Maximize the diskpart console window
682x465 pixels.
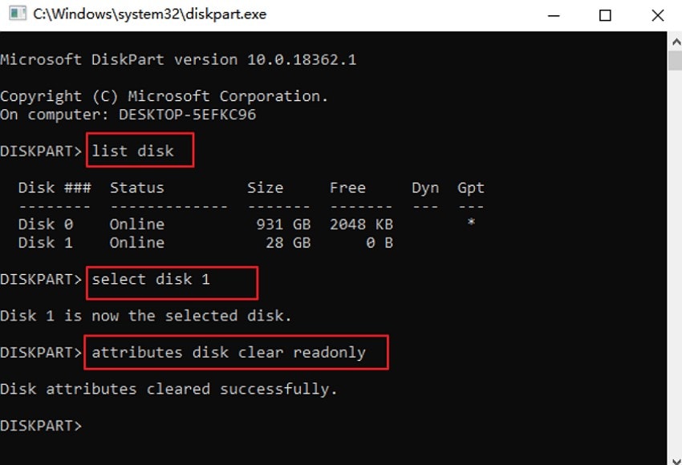[606, 15]
